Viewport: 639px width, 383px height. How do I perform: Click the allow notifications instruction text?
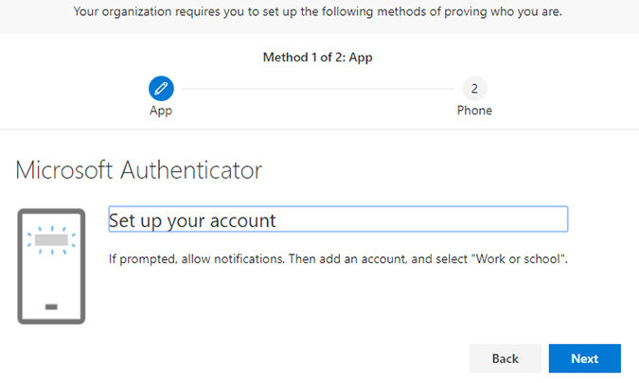tap(338, 259)
